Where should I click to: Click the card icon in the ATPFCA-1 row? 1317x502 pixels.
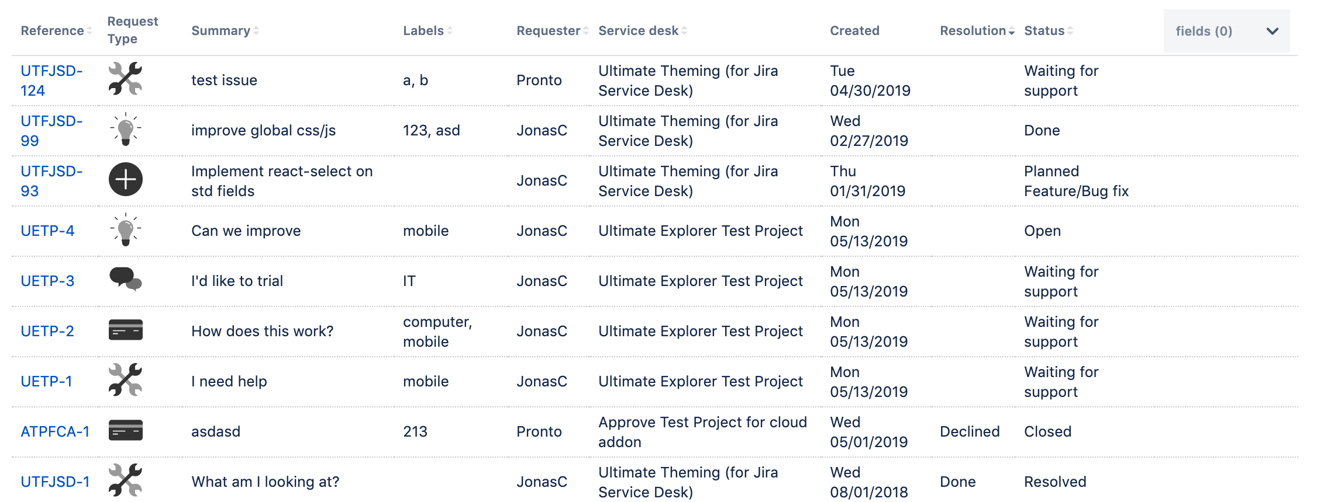tap(125, 430)
